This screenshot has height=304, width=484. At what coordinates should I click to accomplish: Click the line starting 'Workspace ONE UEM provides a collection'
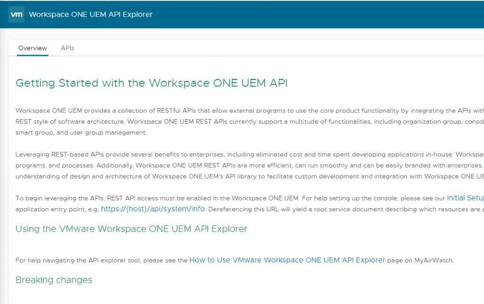(250, 111)
